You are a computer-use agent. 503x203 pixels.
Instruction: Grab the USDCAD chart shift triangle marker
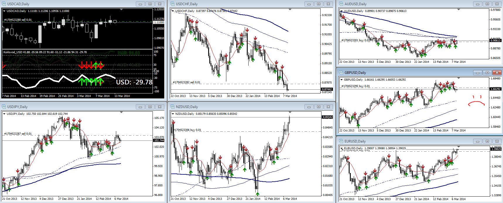[122, 10]
